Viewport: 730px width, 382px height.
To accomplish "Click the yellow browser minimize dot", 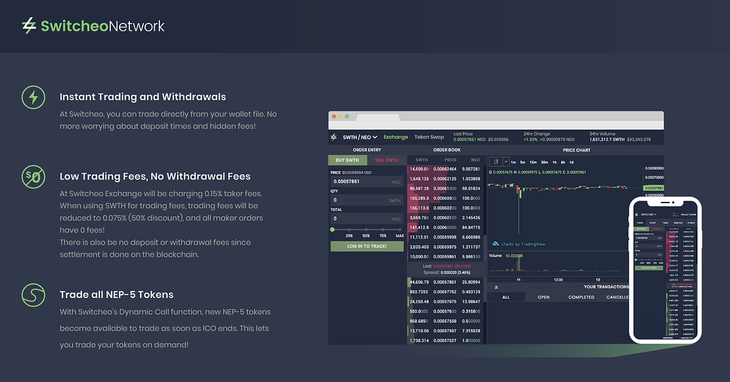I will point(340,117).
